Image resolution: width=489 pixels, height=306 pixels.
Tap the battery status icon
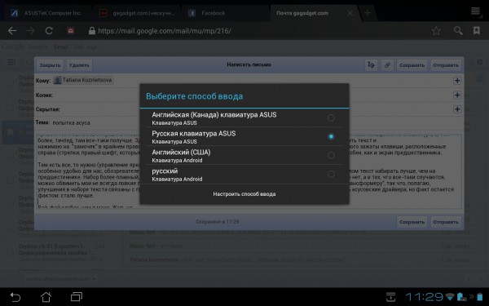tap(480, 297)
